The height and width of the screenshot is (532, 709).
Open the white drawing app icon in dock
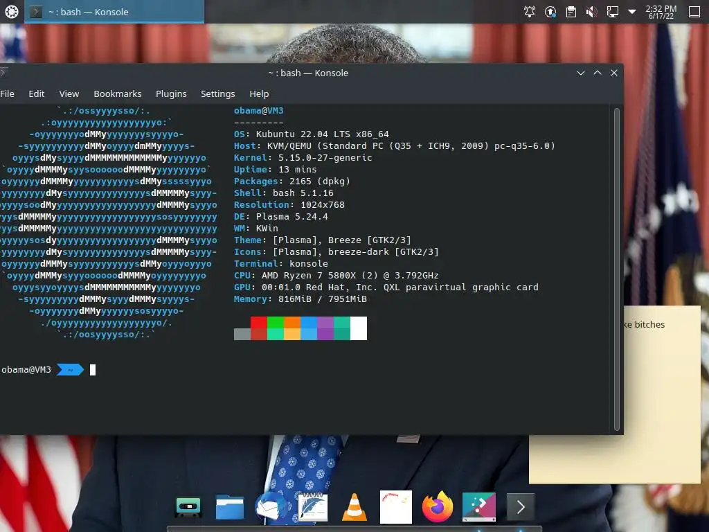(x=396, y=506)
